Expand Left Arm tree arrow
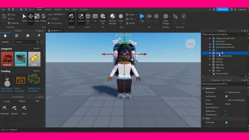This screenshot has width=249, height=140. point(210,59)
